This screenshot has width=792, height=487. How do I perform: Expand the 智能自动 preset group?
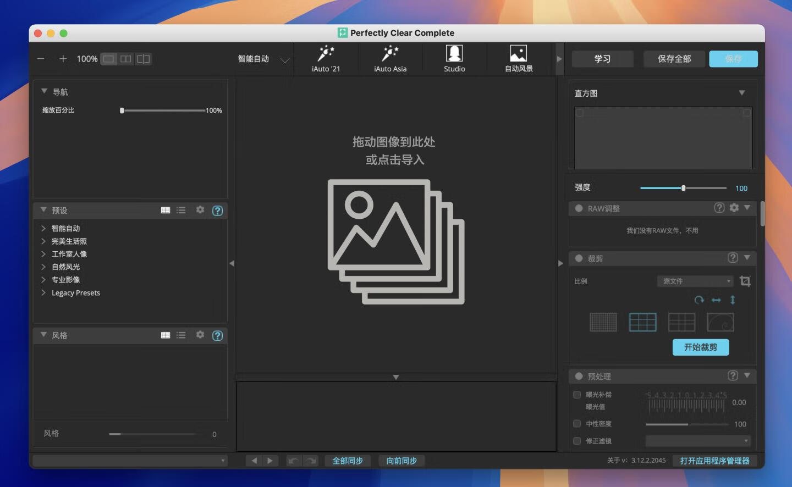click(43, 228)
